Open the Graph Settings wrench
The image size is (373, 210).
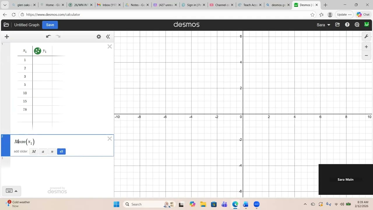[x=366, y=36]
